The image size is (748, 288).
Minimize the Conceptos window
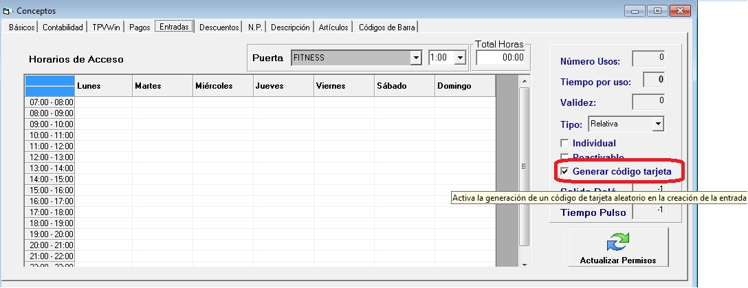(x=635, y=10)
